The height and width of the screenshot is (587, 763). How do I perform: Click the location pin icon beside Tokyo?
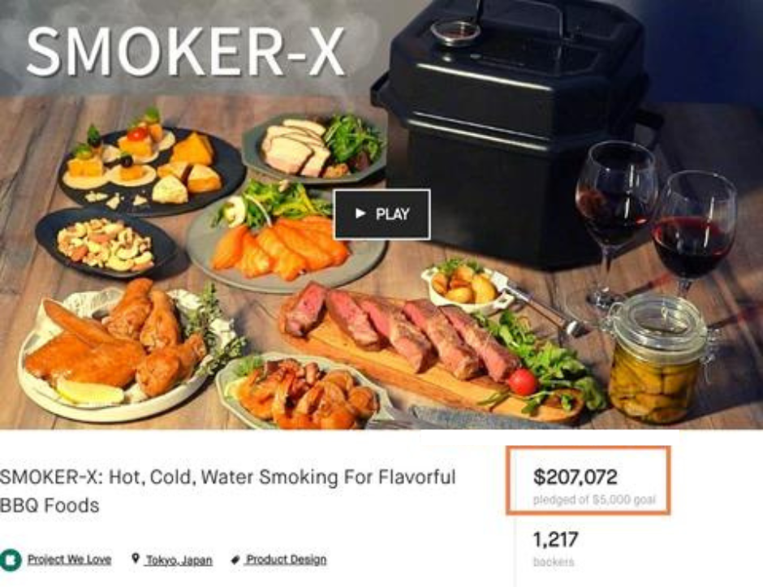coord(136,559)
